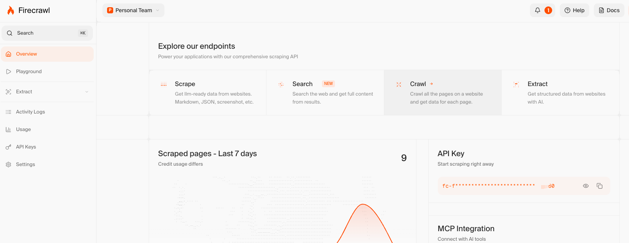Viewport: 629px width, 243px height.
Task: Select Overview in the sidebar
Action: 26,54
